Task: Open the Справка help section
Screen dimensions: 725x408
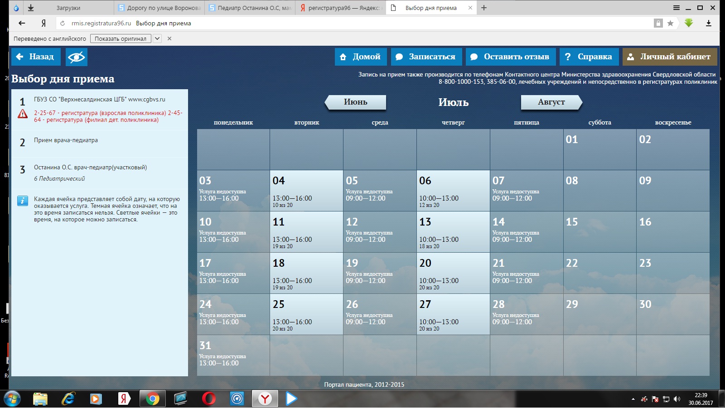Action: pos(589,57)
